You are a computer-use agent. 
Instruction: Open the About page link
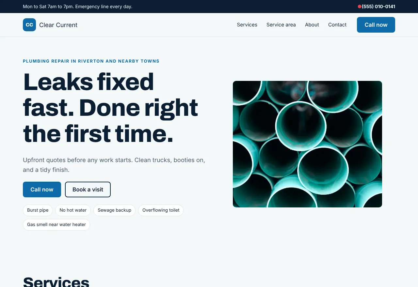312,25
